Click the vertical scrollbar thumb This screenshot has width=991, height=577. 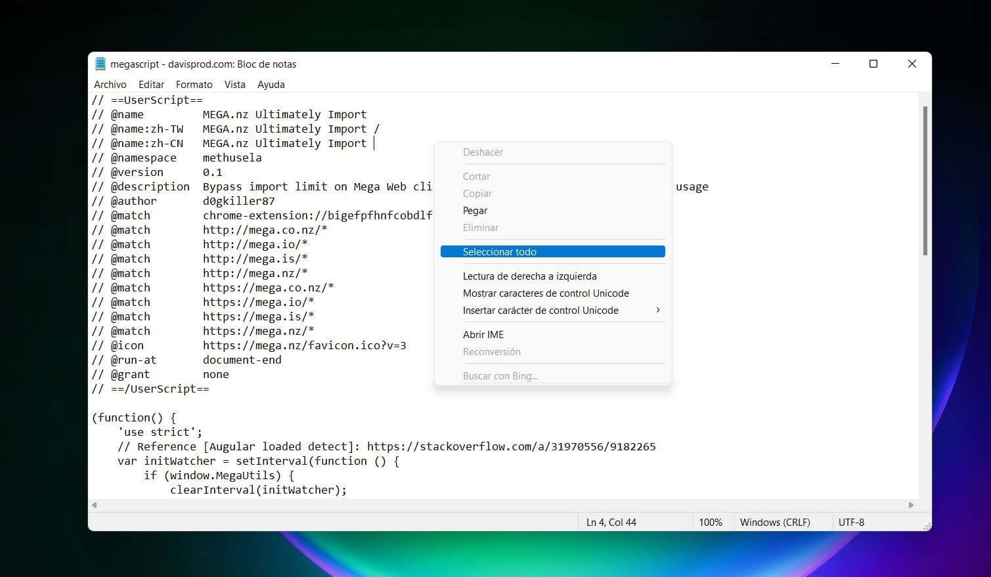tap(925, 181)
